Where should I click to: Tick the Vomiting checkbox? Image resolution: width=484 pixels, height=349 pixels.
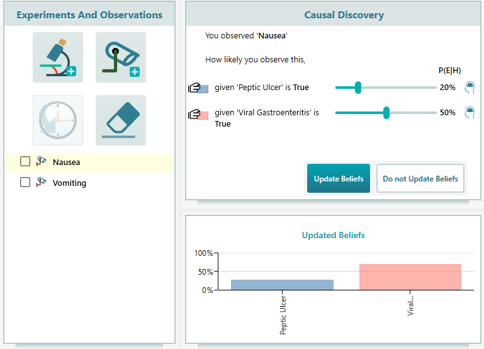(25, 183)
